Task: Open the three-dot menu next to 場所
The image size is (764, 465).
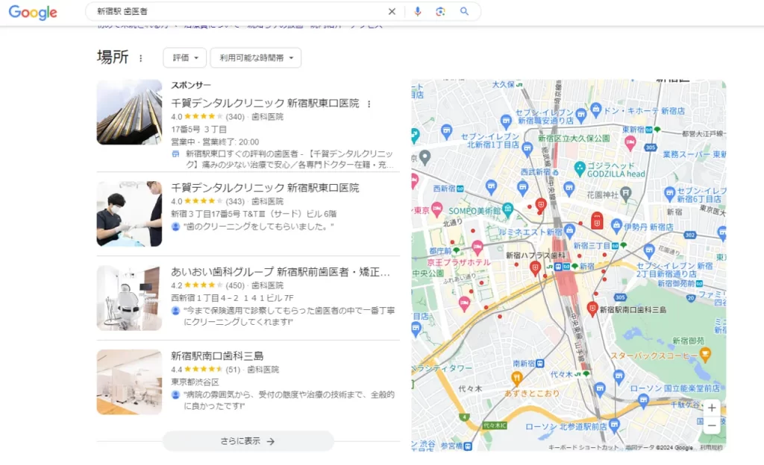Action: tap(141, 58)
